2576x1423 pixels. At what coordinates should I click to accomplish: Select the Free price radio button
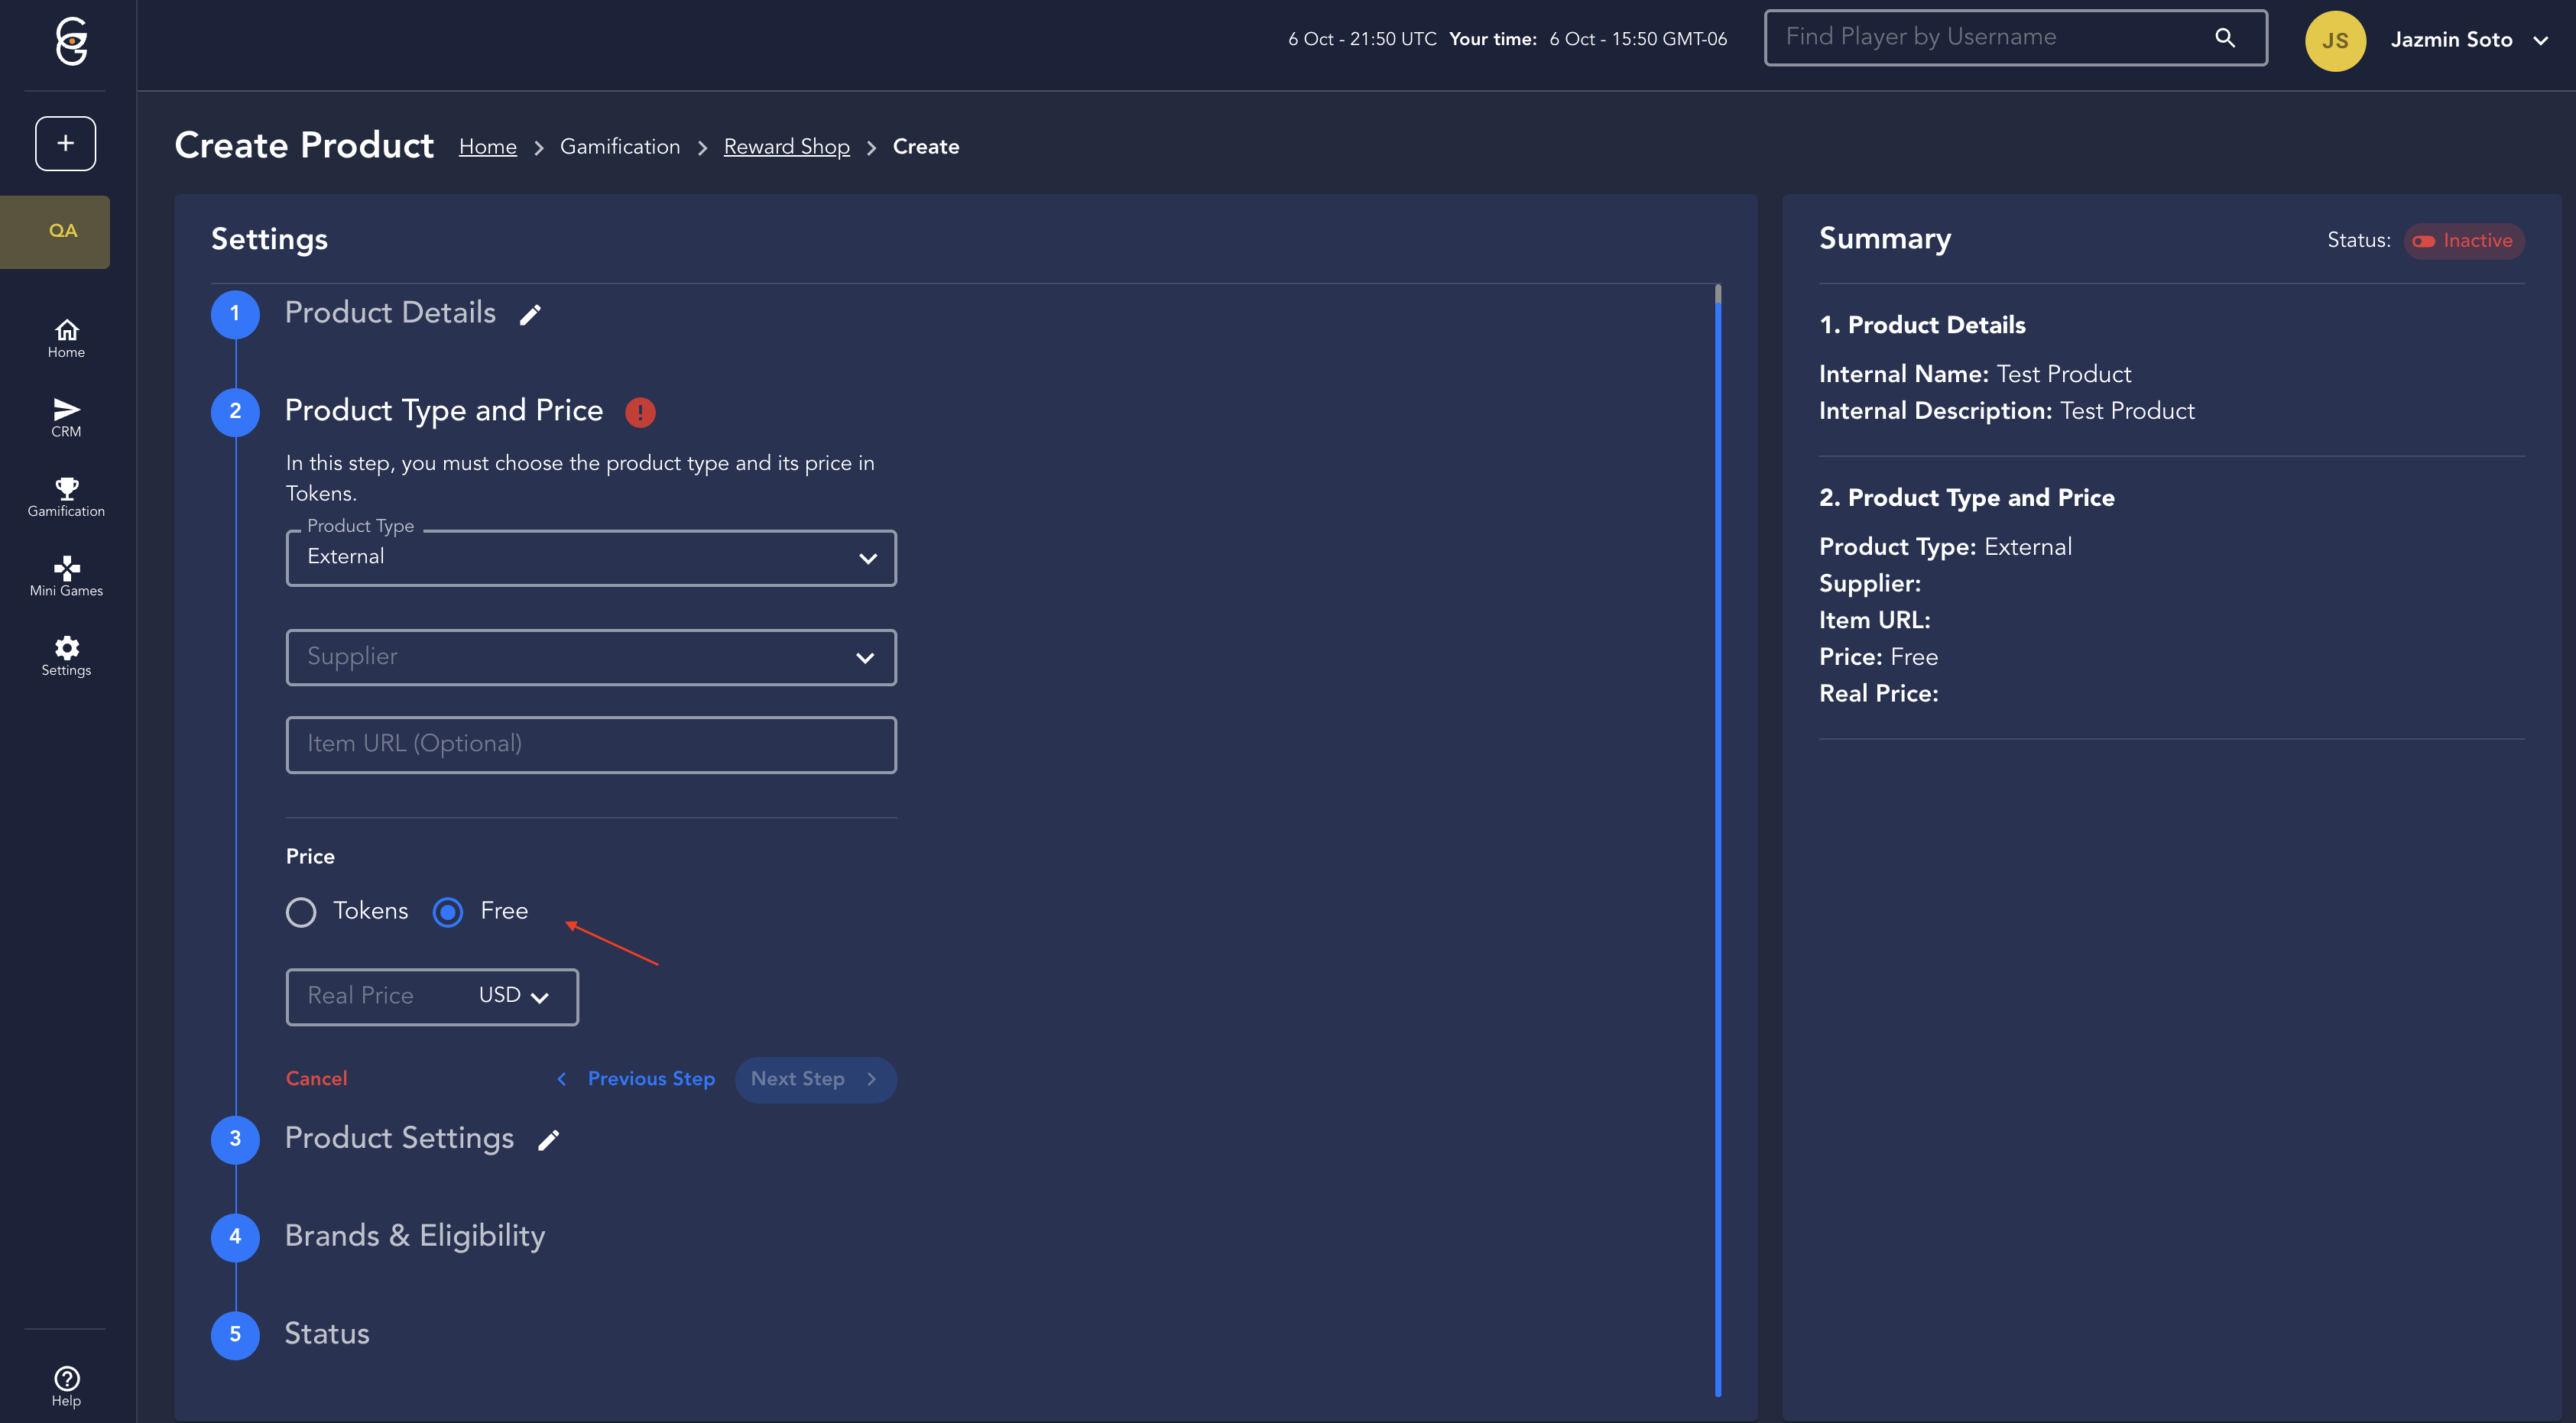point(448,912)
